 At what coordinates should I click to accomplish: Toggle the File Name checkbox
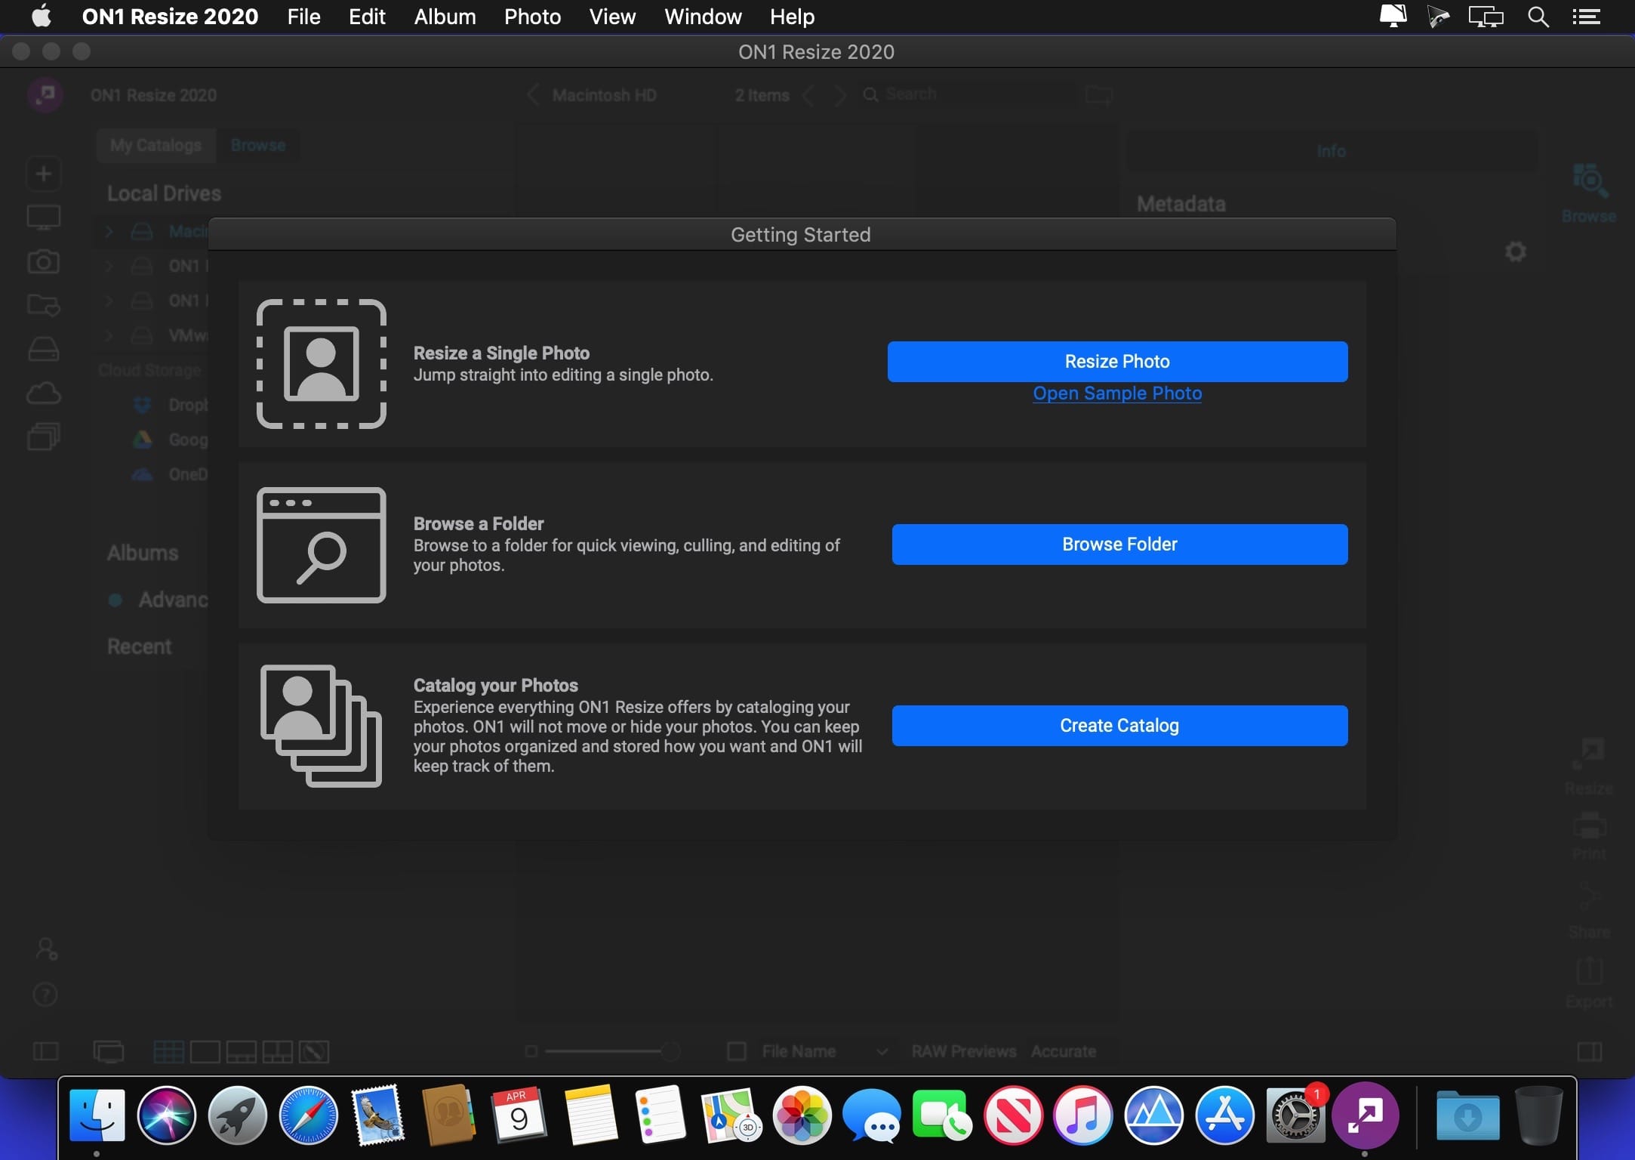tap(737, 1051)
